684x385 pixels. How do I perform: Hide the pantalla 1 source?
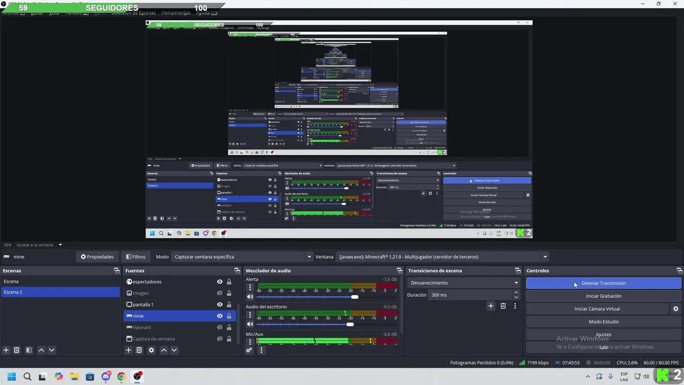click(x=220, y=304)
